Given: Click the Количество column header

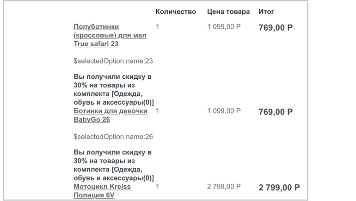Looking at the screenshot, I should 176,12.
